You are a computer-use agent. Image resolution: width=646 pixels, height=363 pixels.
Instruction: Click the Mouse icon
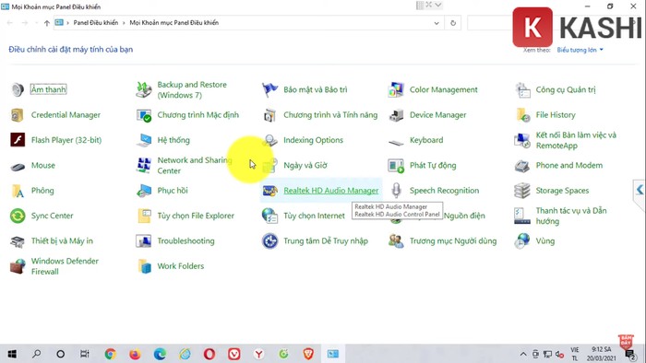tap(18, 167)
